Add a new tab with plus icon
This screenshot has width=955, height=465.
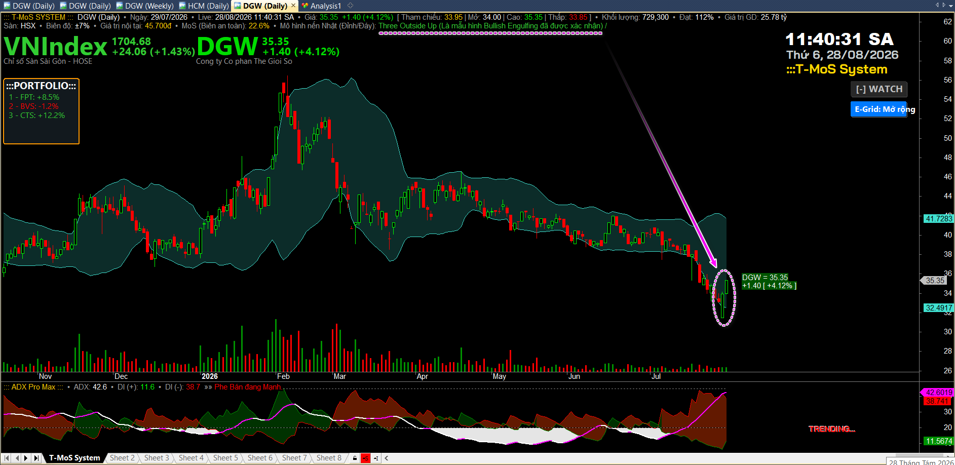click(x=350, y=6)
